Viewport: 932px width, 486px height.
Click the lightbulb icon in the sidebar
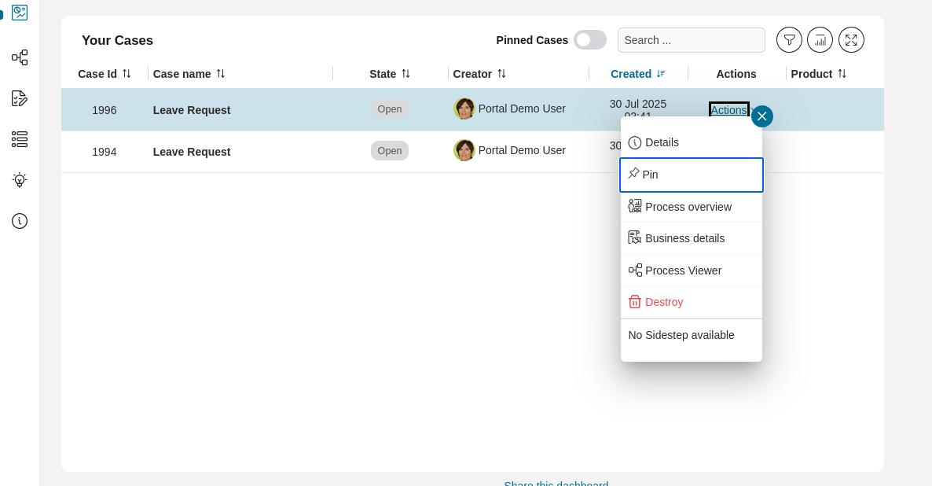click(x=19, y=180)
